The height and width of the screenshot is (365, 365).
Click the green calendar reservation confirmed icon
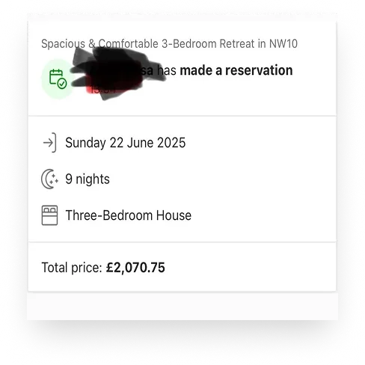[x=58, y=79]
